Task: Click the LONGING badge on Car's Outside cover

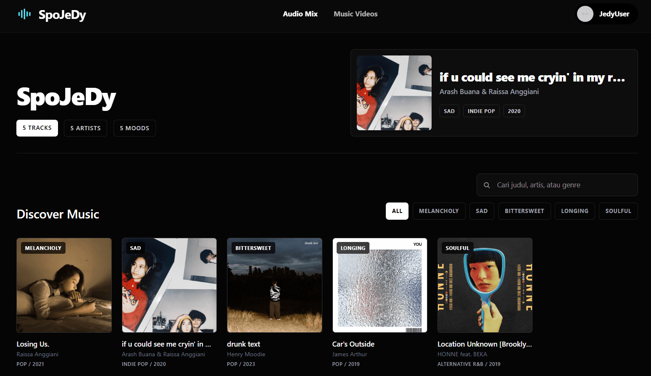Action: coord(353,248)
